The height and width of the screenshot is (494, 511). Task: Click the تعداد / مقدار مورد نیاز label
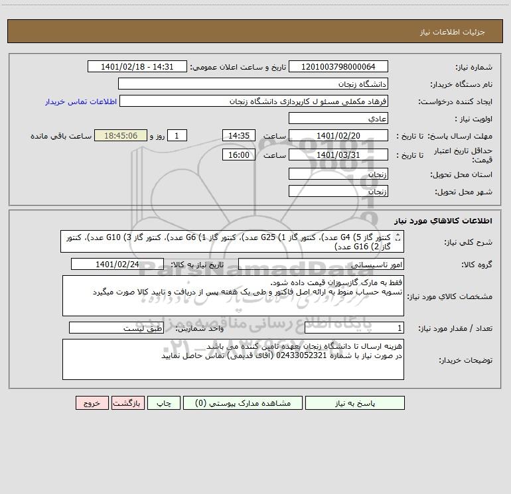pos(455,329)
